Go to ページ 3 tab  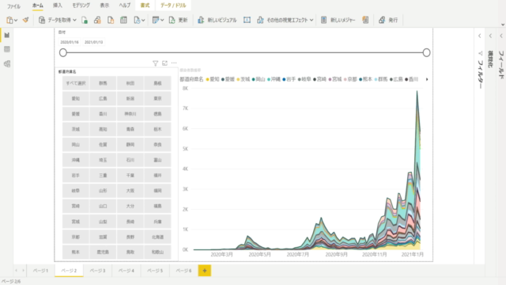tap(97, 271)
